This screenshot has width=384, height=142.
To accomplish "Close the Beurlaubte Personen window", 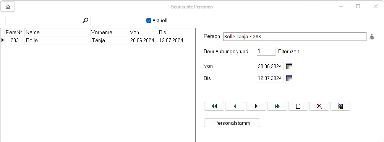I will (376, 7).
